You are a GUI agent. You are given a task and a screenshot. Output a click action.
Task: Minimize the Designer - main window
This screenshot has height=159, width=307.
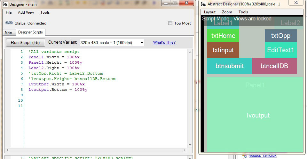[166, 3]
